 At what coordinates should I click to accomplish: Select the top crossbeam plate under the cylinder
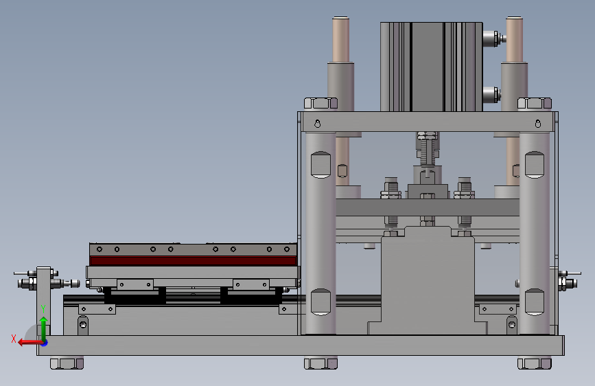tap(428, 122)
